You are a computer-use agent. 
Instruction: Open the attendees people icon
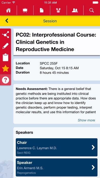coord(75,10)
